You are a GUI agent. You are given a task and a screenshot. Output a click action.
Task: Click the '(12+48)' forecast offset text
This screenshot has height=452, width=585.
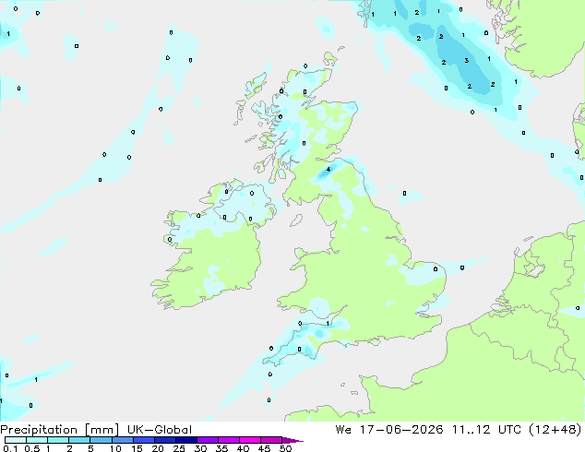click(555, 430)
